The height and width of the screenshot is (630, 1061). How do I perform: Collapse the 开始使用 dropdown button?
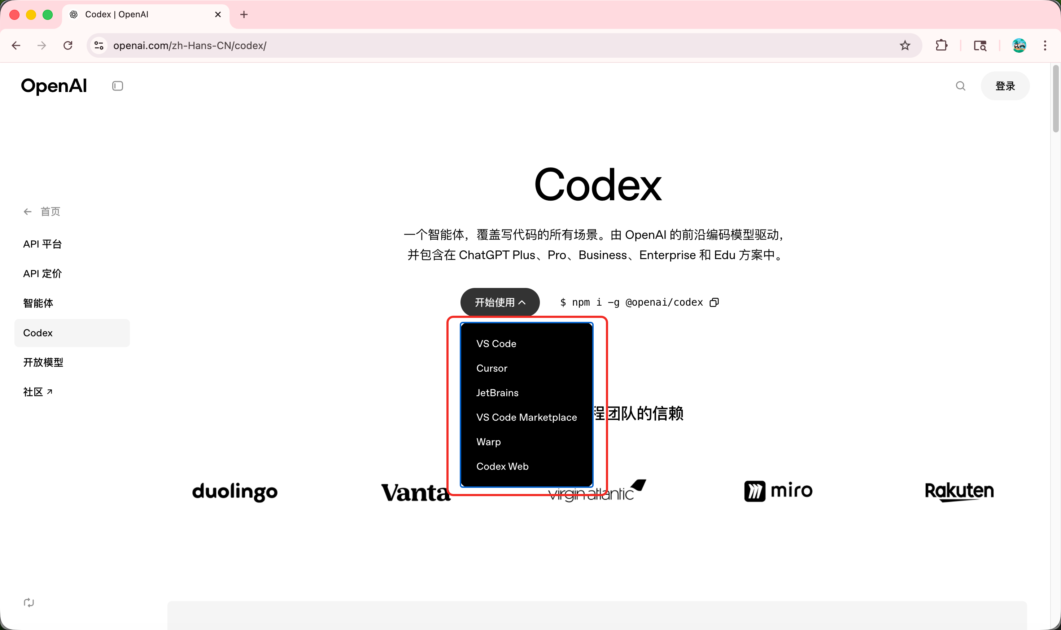coord(500,302)
